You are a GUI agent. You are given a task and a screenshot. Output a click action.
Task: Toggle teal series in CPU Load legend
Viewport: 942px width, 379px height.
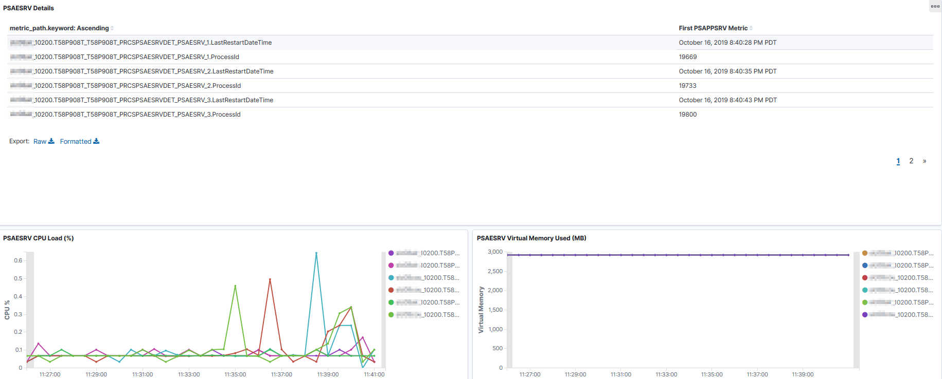point(391,278)
